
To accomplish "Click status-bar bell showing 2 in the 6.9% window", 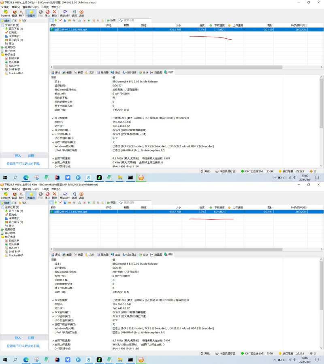I will click(x=313, y=353).
